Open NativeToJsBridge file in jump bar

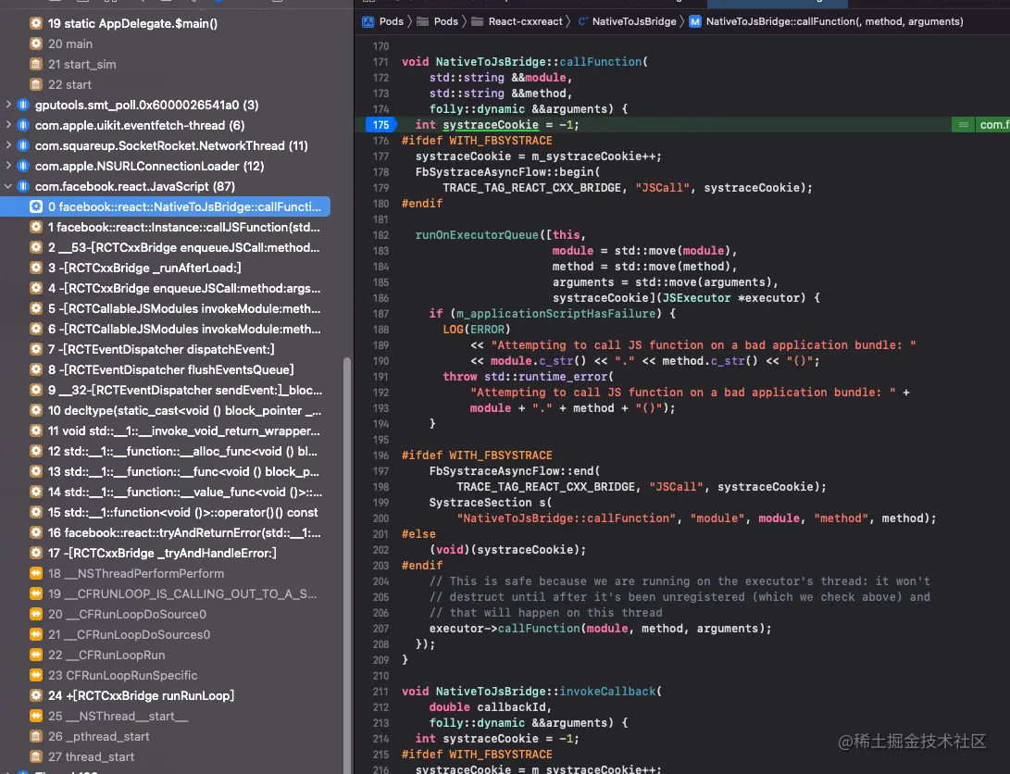click(x=627, y=21)
